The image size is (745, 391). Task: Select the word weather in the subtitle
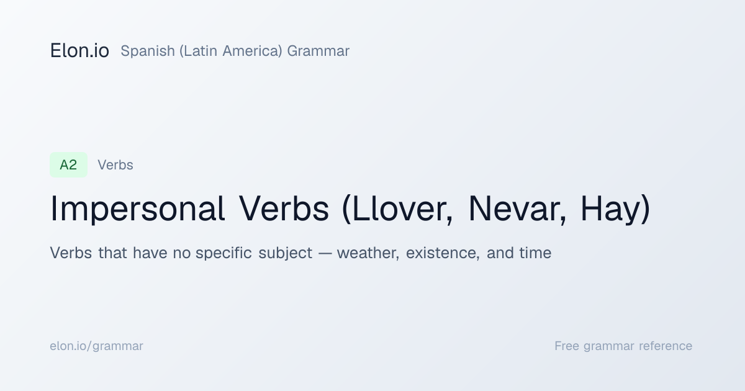[x=368, y=253]
